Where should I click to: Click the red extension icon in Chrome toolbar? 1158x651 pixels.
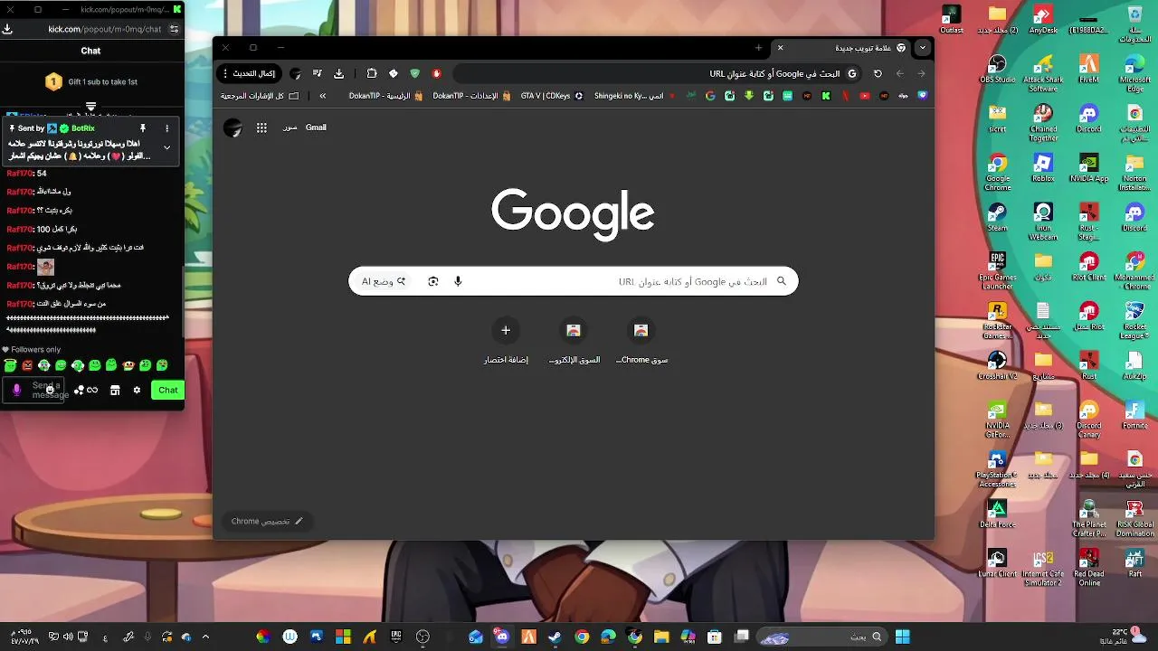437,73
